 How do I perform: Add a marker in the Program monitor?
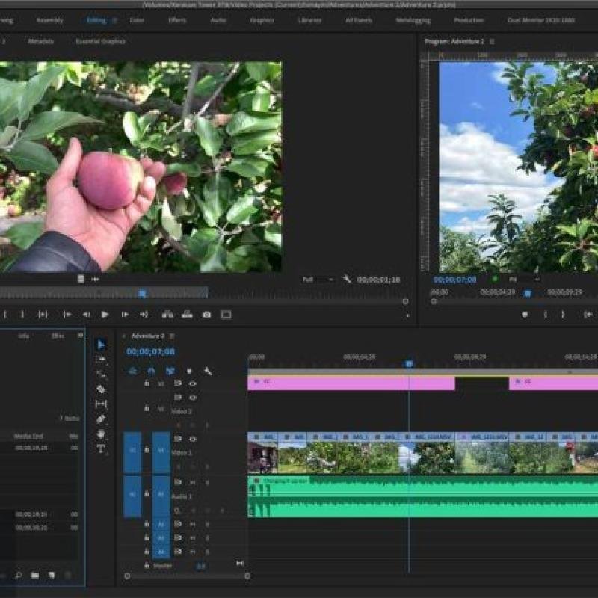[x=525, y=315]
